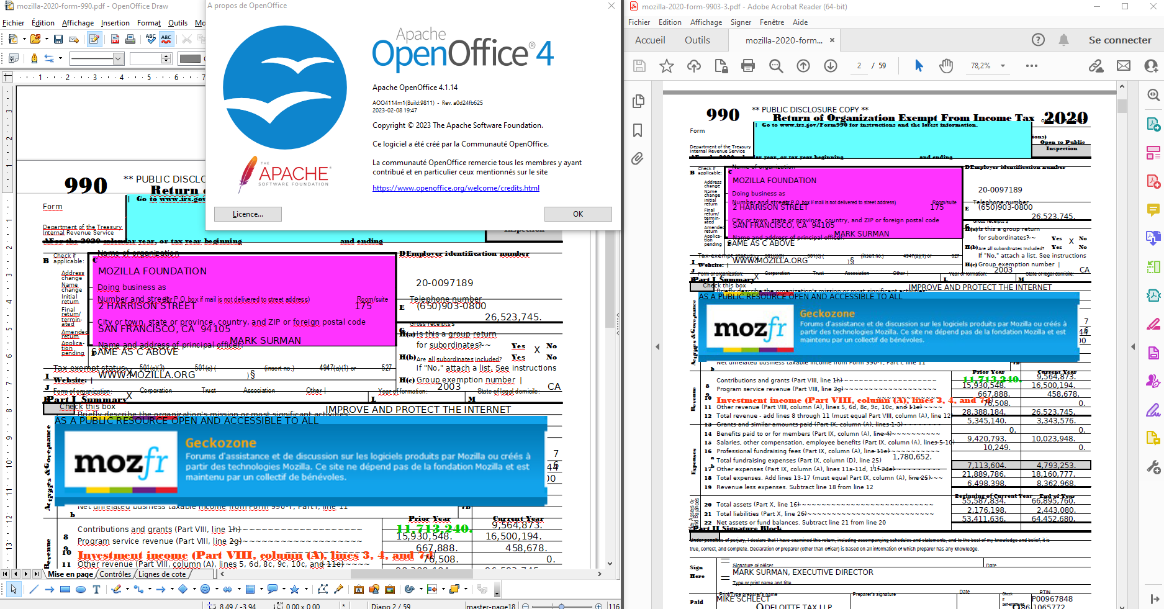The height and width of the screenshot is (609, 1164).
Task: Click the Edit Points tool
Action: (x=323, y=589)
